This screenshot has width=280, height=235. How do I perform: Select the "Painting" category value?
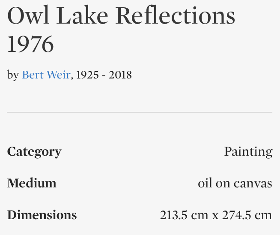pyautogui.click(x=248, y=152)
